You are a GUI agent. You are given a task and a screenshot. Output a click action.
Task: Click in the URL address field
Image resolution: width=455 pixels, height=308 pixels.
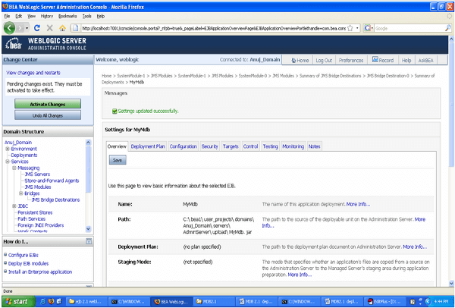tap(213, 28)
